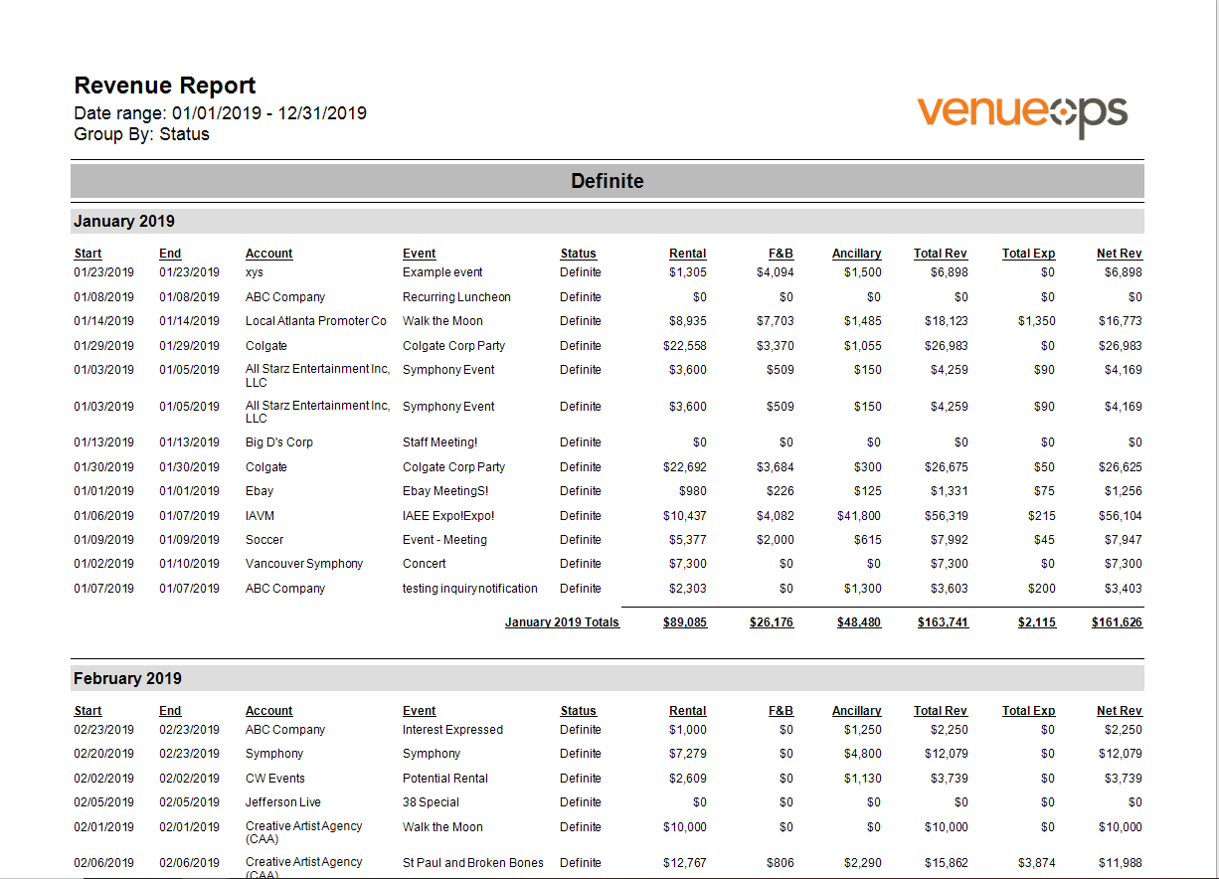Sort by the F&B column header
This screenshot has width=1219, height=879.
[x=782, y=254]
